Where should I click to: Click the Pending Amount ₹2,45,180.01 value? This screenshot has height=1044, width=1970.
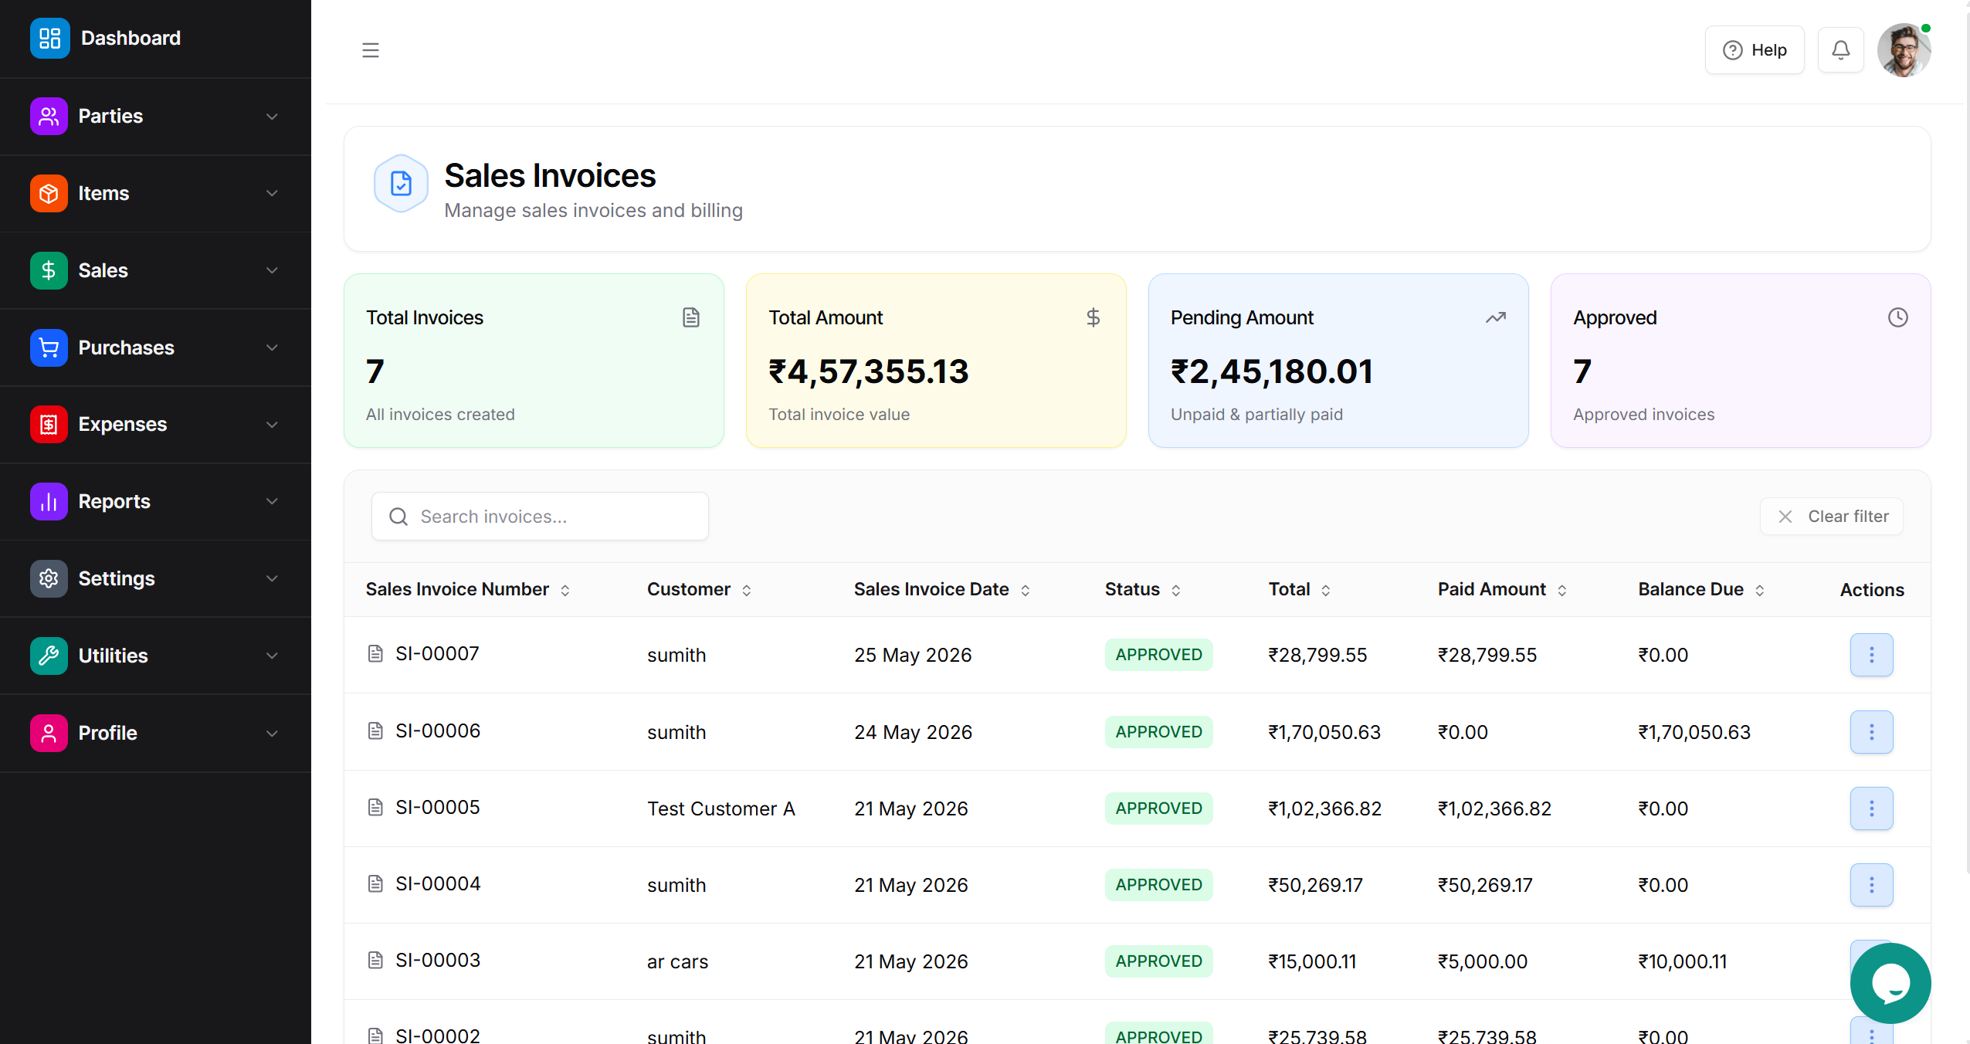click(x=1272, y=371)
